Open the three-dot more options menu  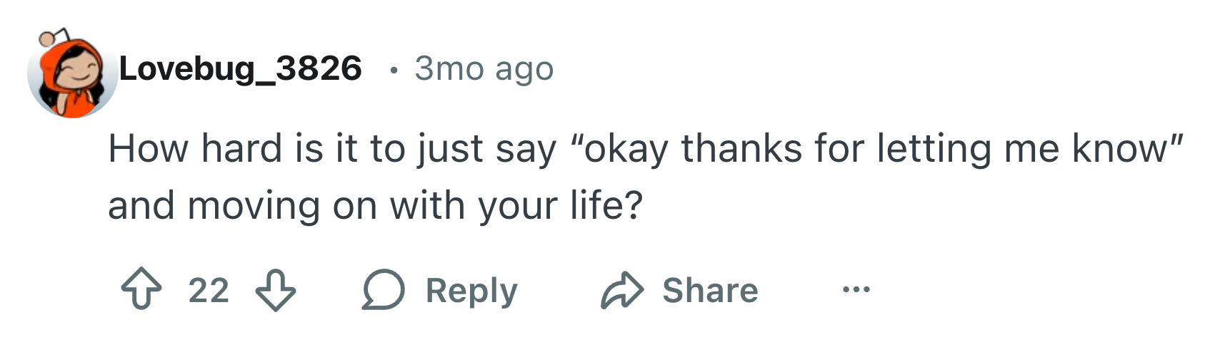pyautogui.click(x=856, y=289)
